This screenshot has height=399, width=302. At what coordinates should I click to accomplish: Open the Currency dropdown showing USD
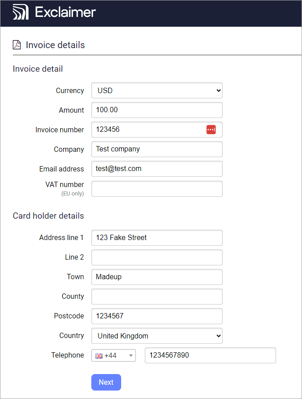coord(157,90)
